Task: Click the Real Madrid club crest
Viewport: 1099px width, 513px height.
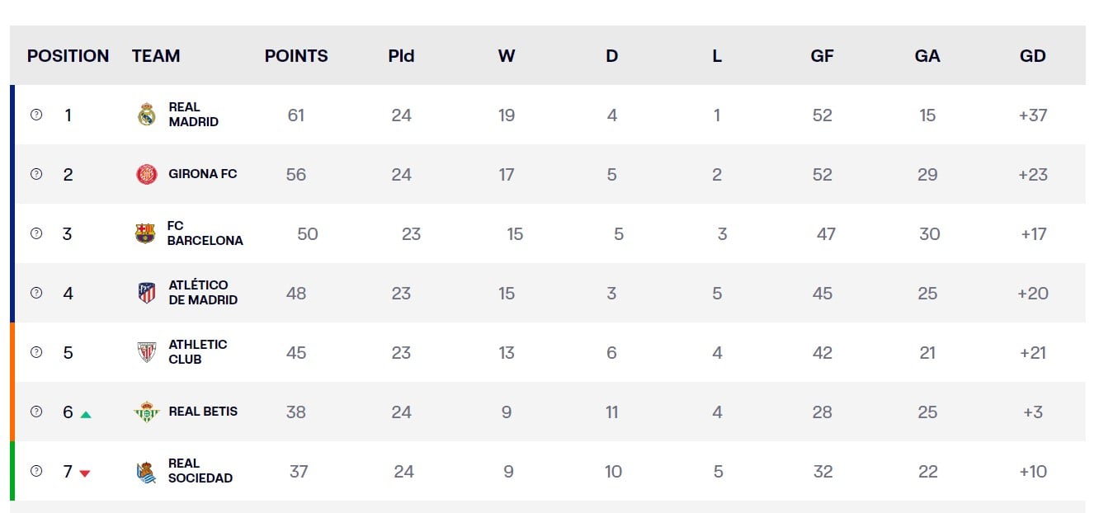Action: (x=147, y=115)
